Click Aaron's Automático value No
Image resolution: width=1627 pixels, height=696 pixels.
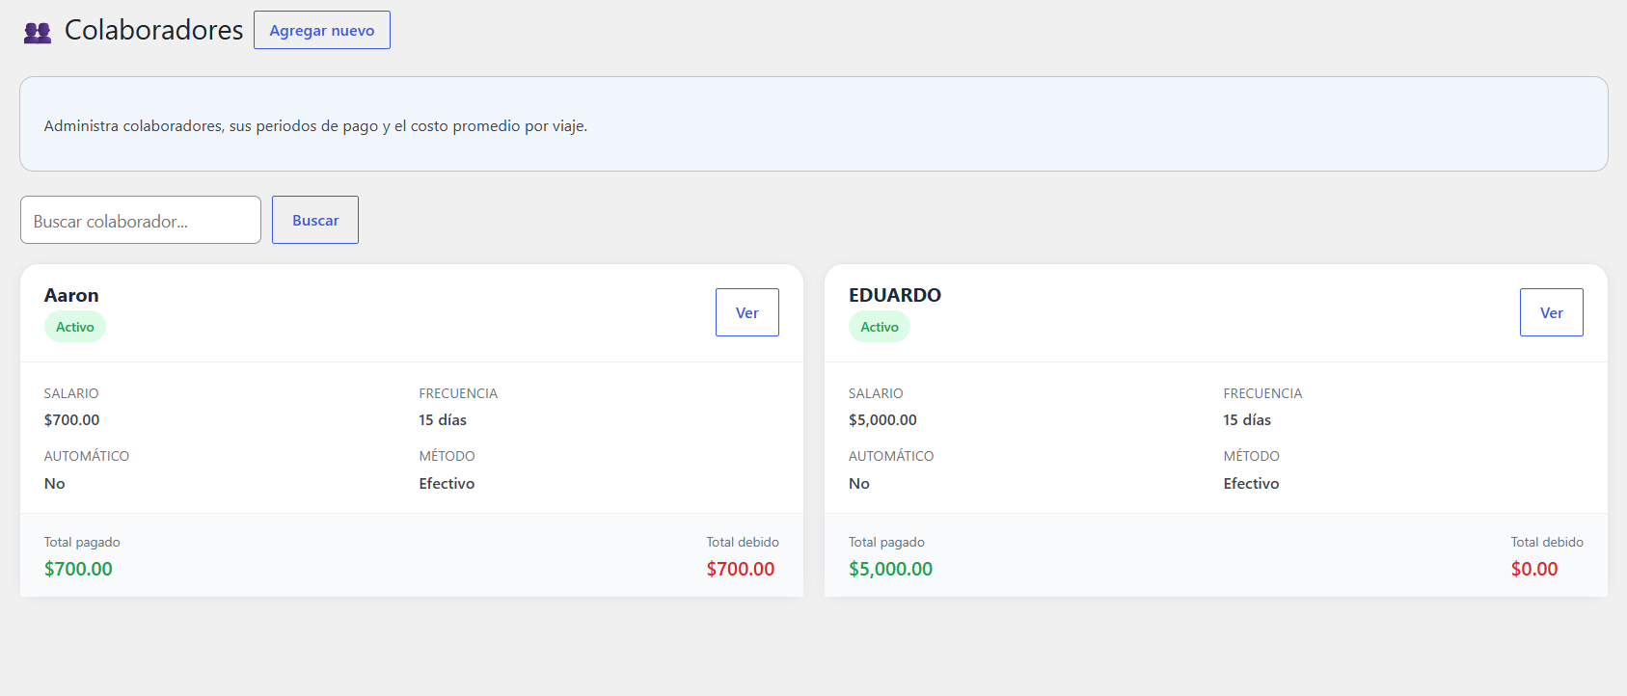coord(55,483)
